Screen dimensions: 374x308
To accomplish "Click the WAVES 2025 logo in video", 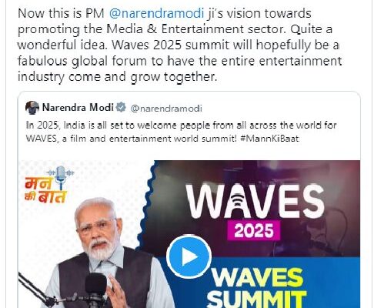I will coord(255,212).
